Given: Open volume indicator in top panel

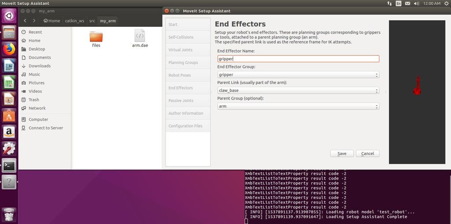Looking at the screenshot, I should click(x=416, y=4).
